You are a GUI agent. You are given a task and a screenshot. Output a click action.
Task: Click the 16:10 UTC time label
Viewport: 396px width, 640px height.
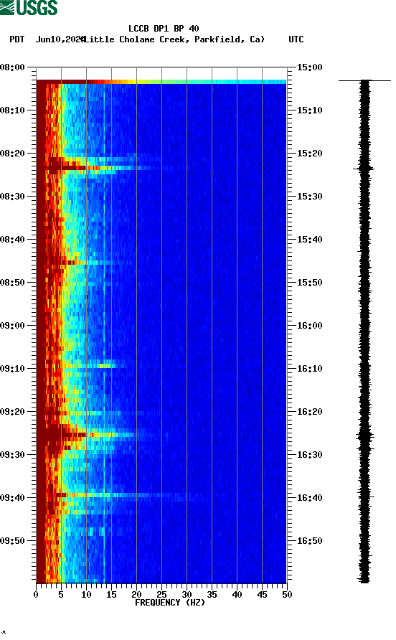point(309,369)
